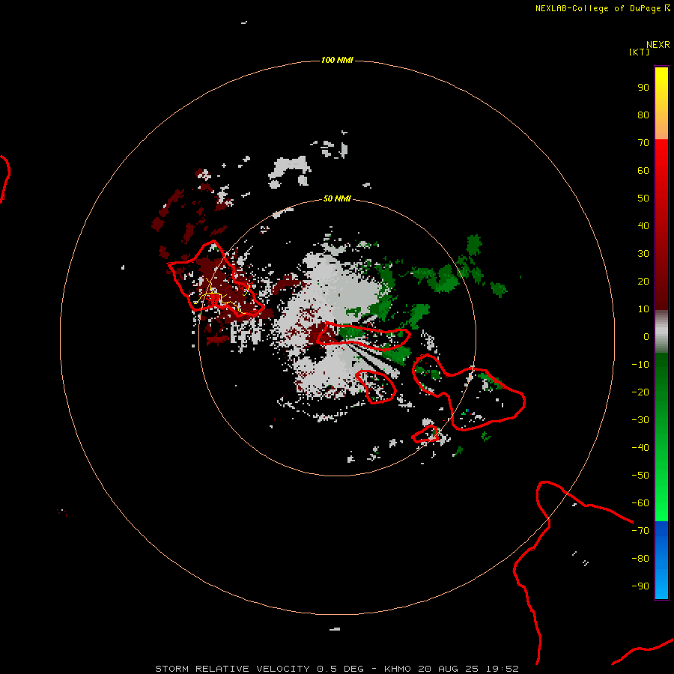Screen dimensions: 674x674
Task: Click the -20 value on velocity scale
Action: 640,392
